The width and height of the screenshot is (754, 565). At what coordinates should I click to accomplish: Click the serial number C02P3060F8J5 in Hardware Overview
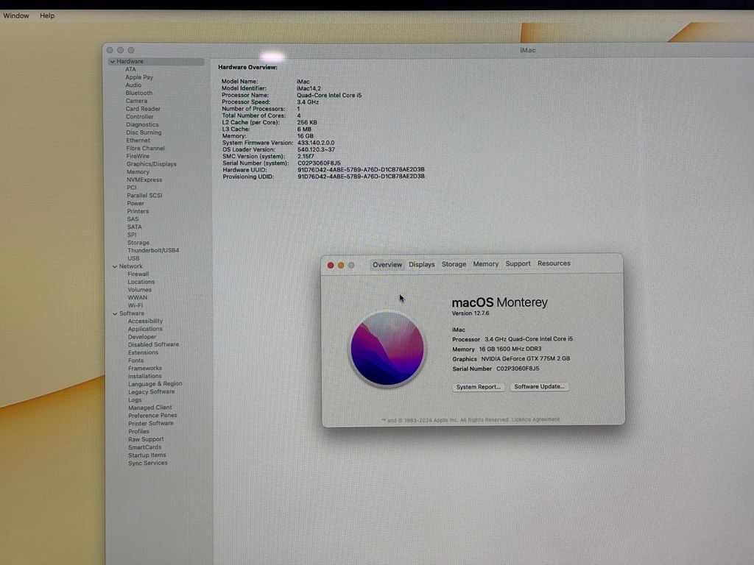point(319,163)
